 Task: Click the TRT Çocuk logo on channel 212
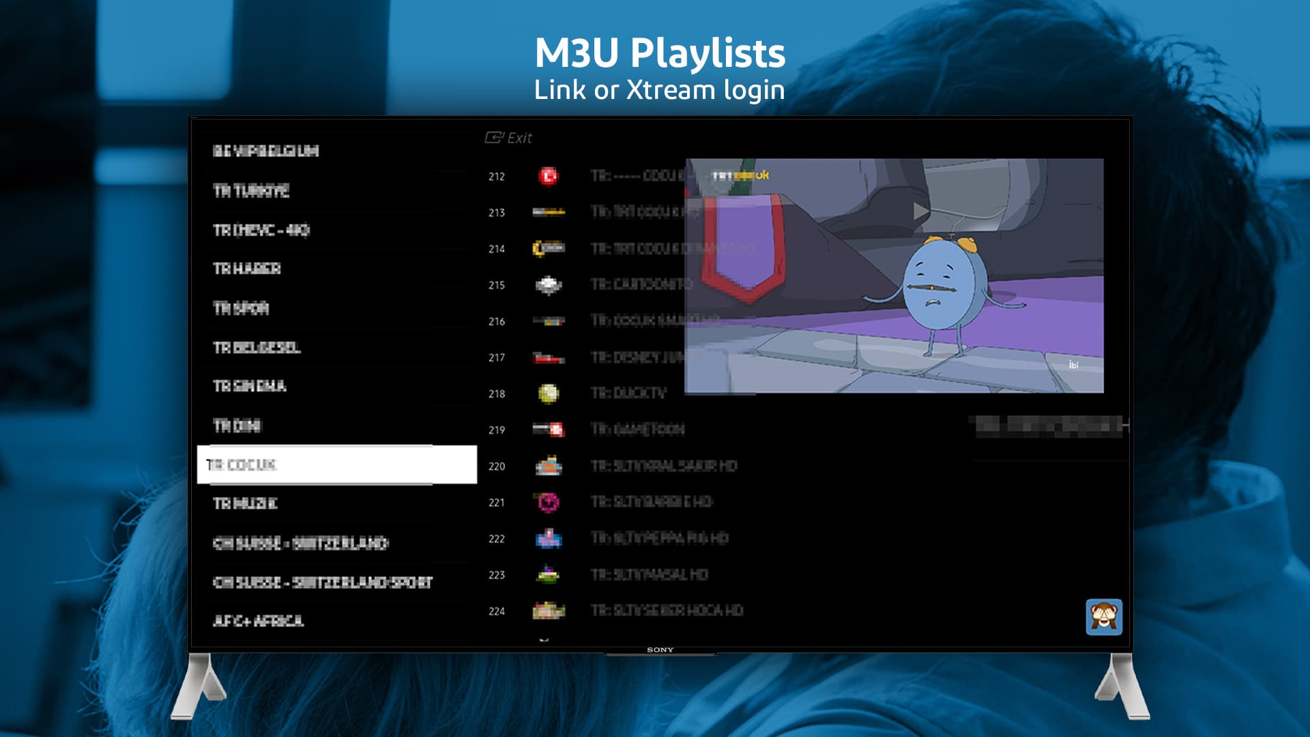tap(549, 176)
